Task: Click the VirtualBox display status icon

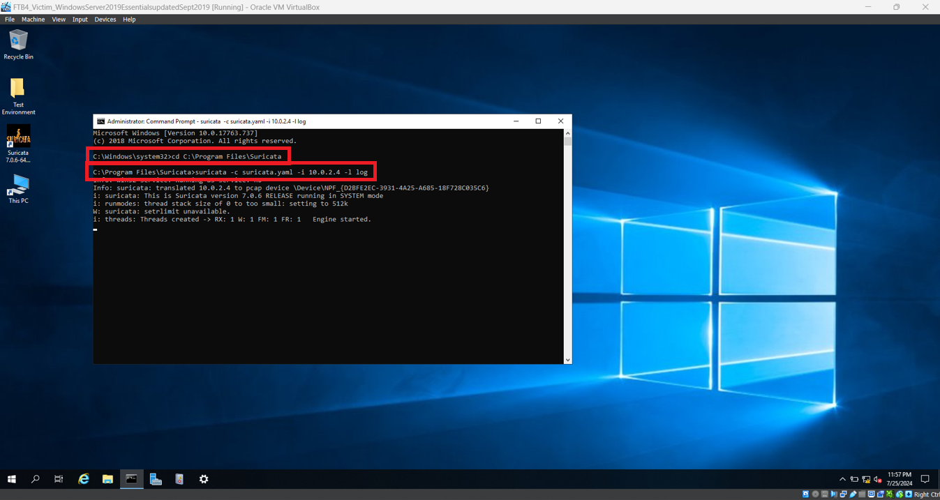Action: [872, 494]
